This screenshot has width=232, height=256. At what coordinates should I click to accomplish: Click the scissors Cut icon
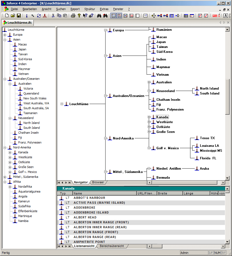coord(53,16)
